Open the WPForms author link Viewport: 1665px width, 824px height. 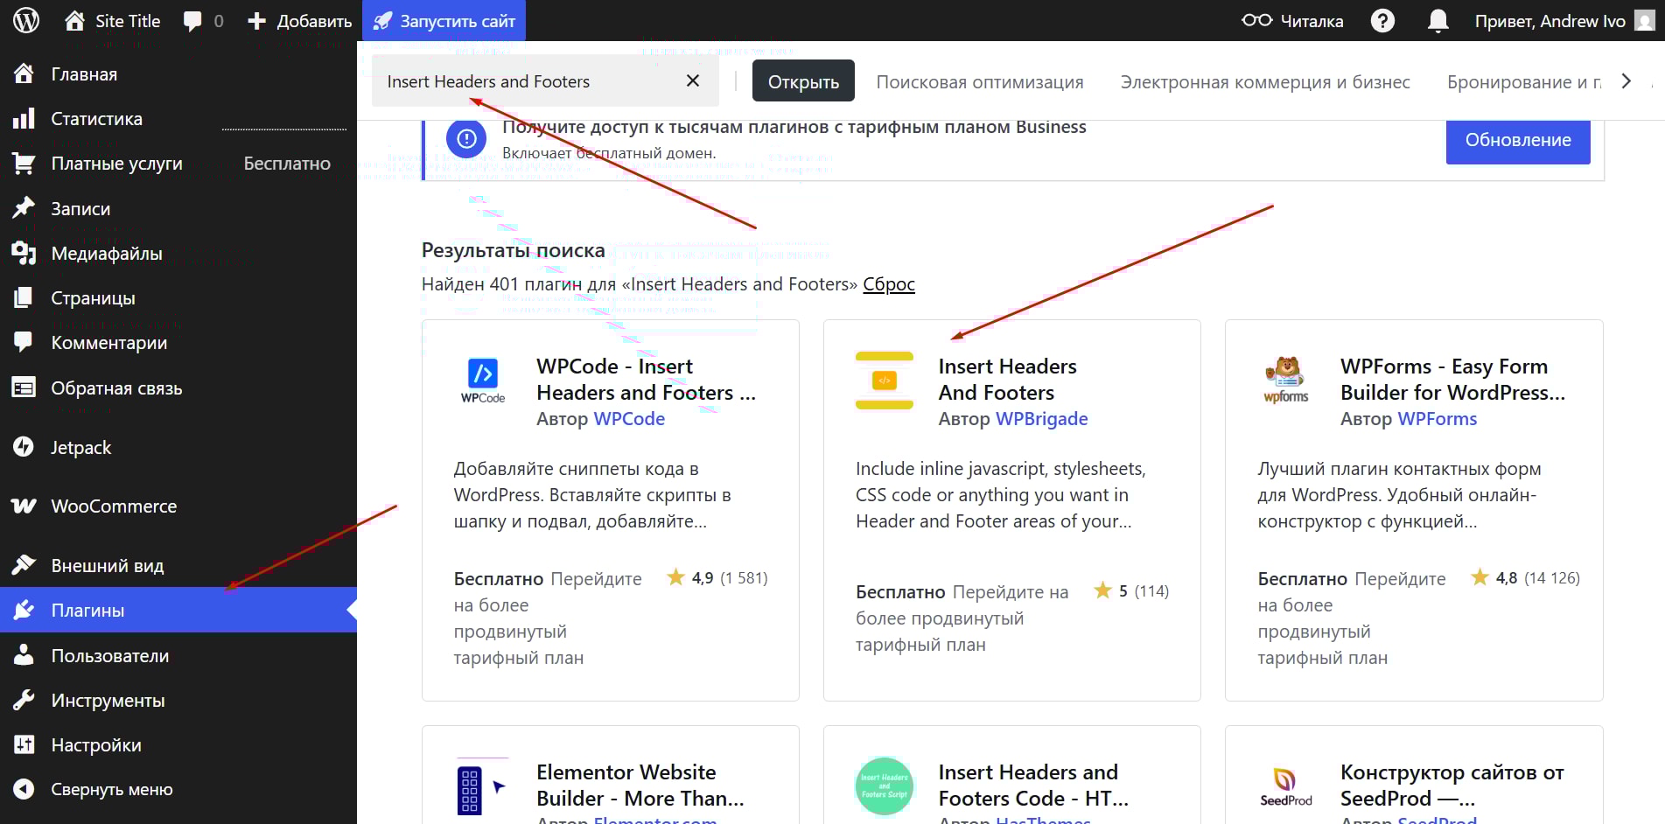1438,419
